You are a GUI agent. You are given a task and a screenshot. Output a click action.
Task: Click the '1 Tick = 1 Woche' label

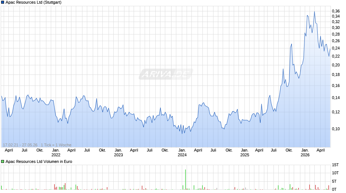point(56,145)
